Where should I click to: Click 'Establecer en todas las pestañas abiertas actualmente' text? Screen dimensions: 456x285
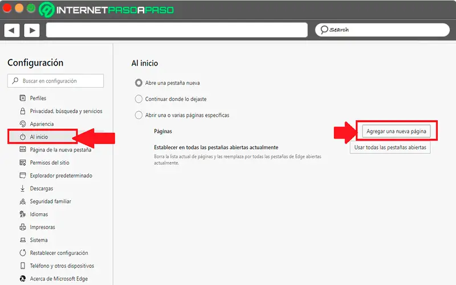click(x=216, y=147)
